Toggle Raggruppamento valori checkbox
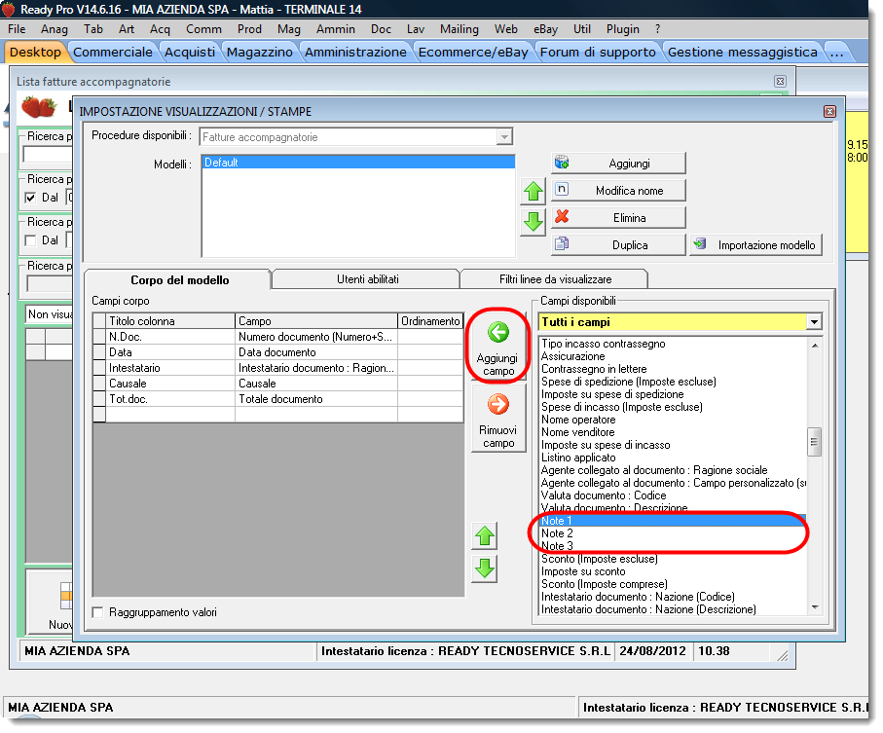 point(98,612)
